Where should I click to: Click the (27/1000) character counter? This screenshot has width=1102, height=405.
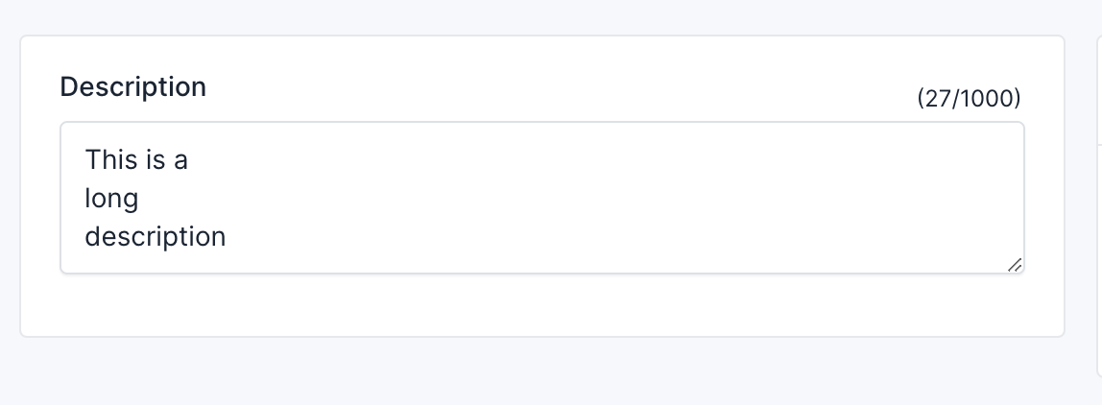(969, 99)
